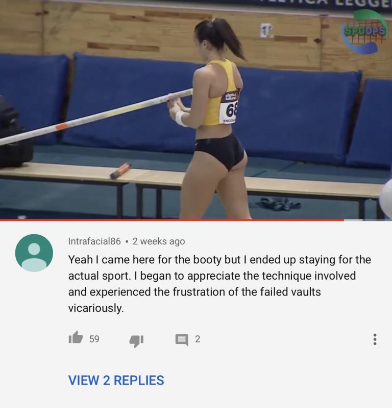Open the '2 weeks ago' timestamp link
The width and height of the screenshot is (392, 408).
coord(159,241)
